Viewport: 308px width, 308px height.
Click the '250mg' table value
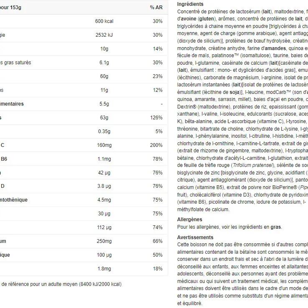coord(104,241)
